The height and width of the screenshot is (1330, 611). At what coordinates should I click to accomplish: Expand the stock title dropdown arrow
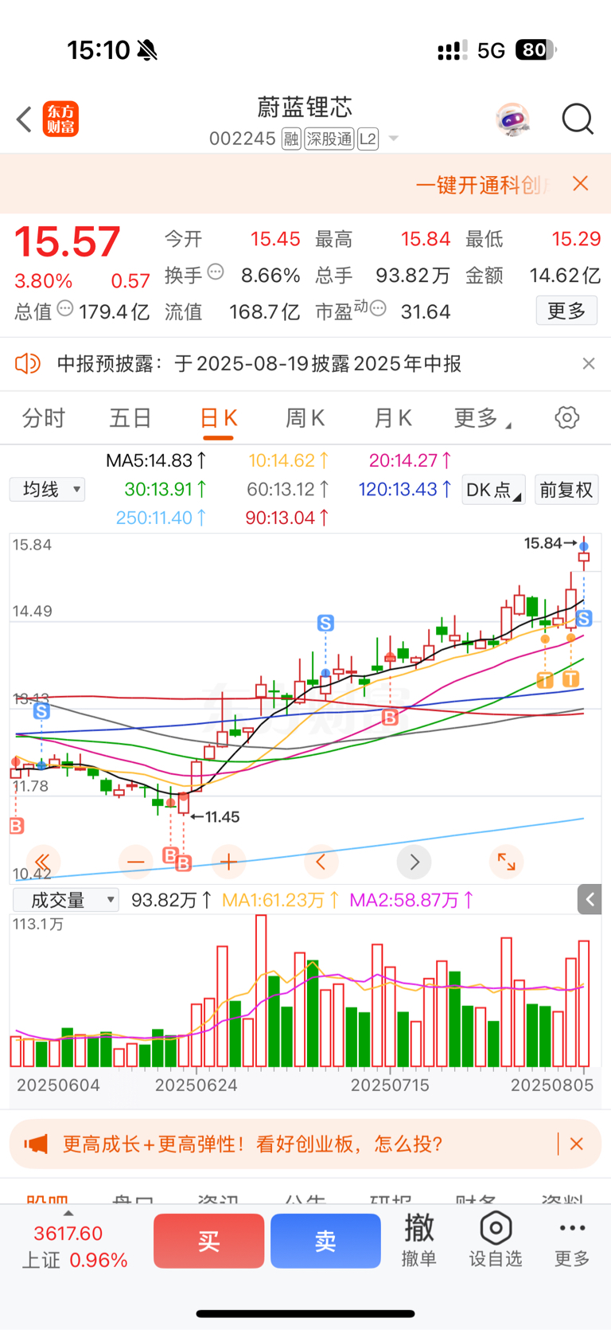pyautogui.click(x=393, y=139)
